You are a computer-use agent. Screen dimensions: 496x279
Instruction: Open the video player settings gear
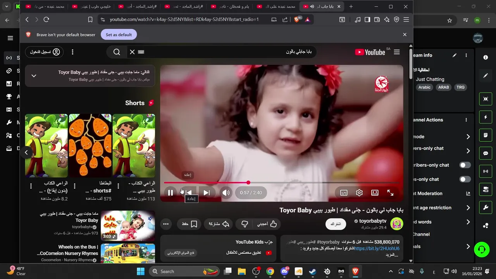tap(359, 193)
